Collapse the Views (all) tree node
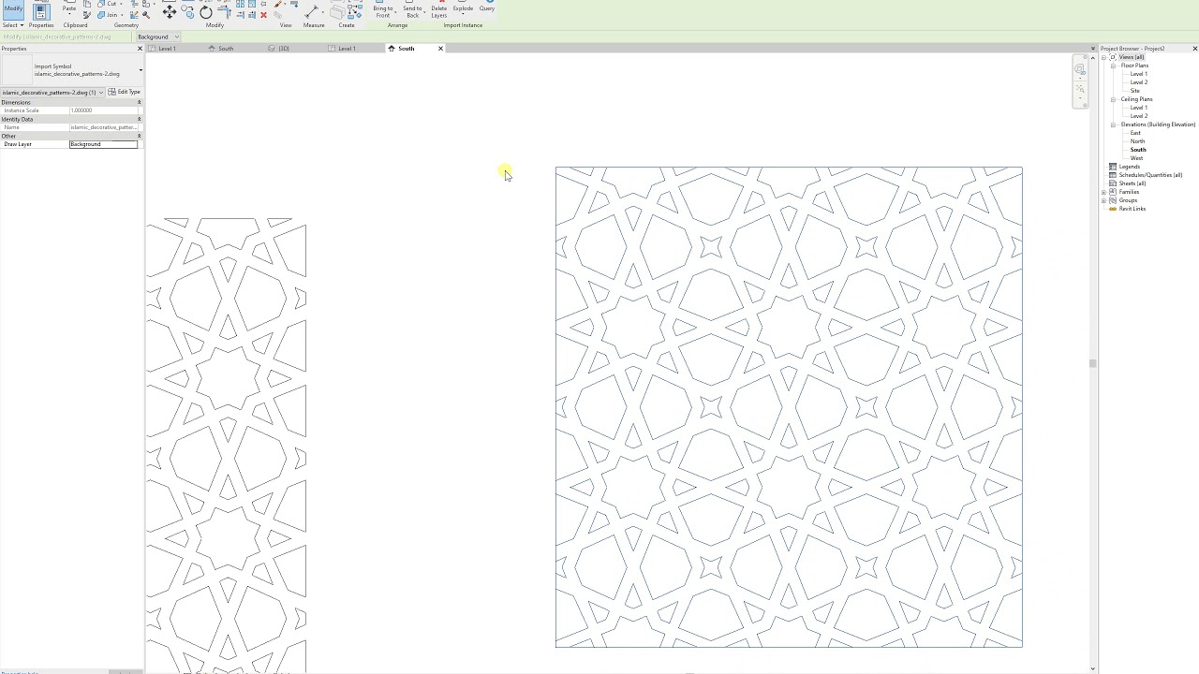This screenshot has width=1199, height=674. coord(1104,57)
